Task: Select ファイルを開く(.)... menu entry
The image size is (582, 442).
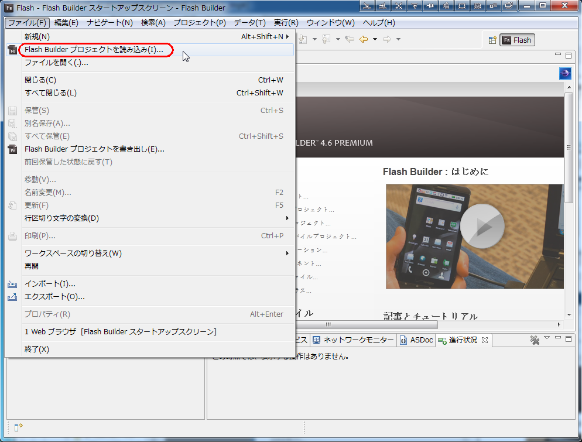Action: pos(150,62)
